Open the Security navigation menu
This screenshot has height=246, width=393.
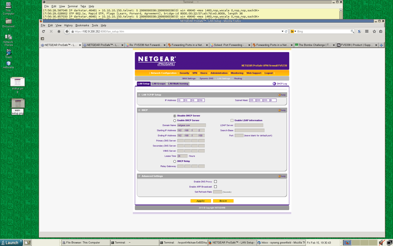click(x=184, y=73)
